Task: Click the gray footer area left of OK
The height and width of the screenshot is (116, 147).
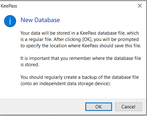Action: click(42, 107)
